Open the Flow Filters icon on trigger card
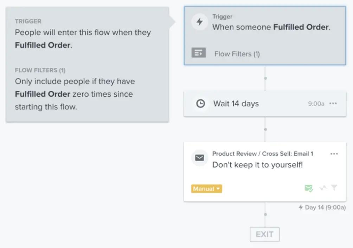The image size is (353, 248). [199, 53]
